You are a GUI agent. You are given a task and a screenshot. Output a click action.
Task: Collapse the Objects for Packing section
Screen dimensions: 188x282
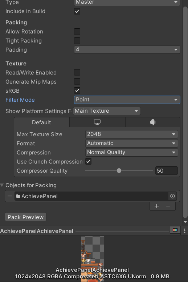click(x=2, y=185)
